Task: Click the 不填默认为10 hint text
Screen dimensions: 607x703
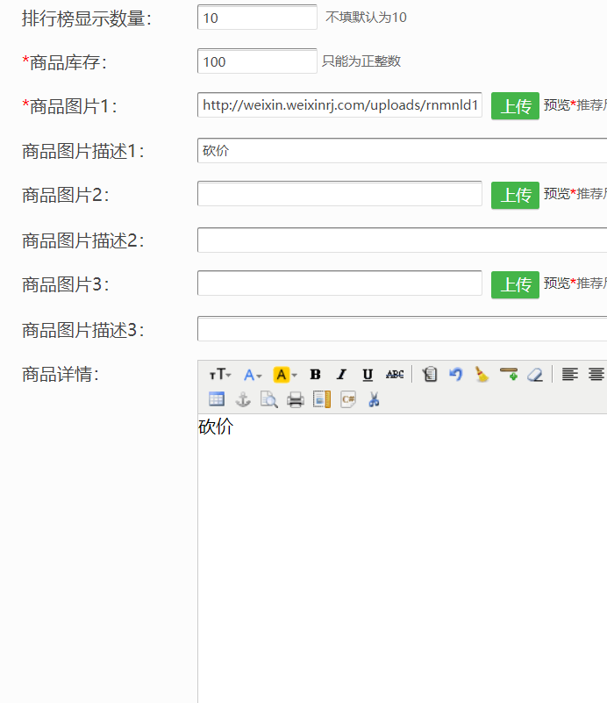Action: click(x=366, y=18)
